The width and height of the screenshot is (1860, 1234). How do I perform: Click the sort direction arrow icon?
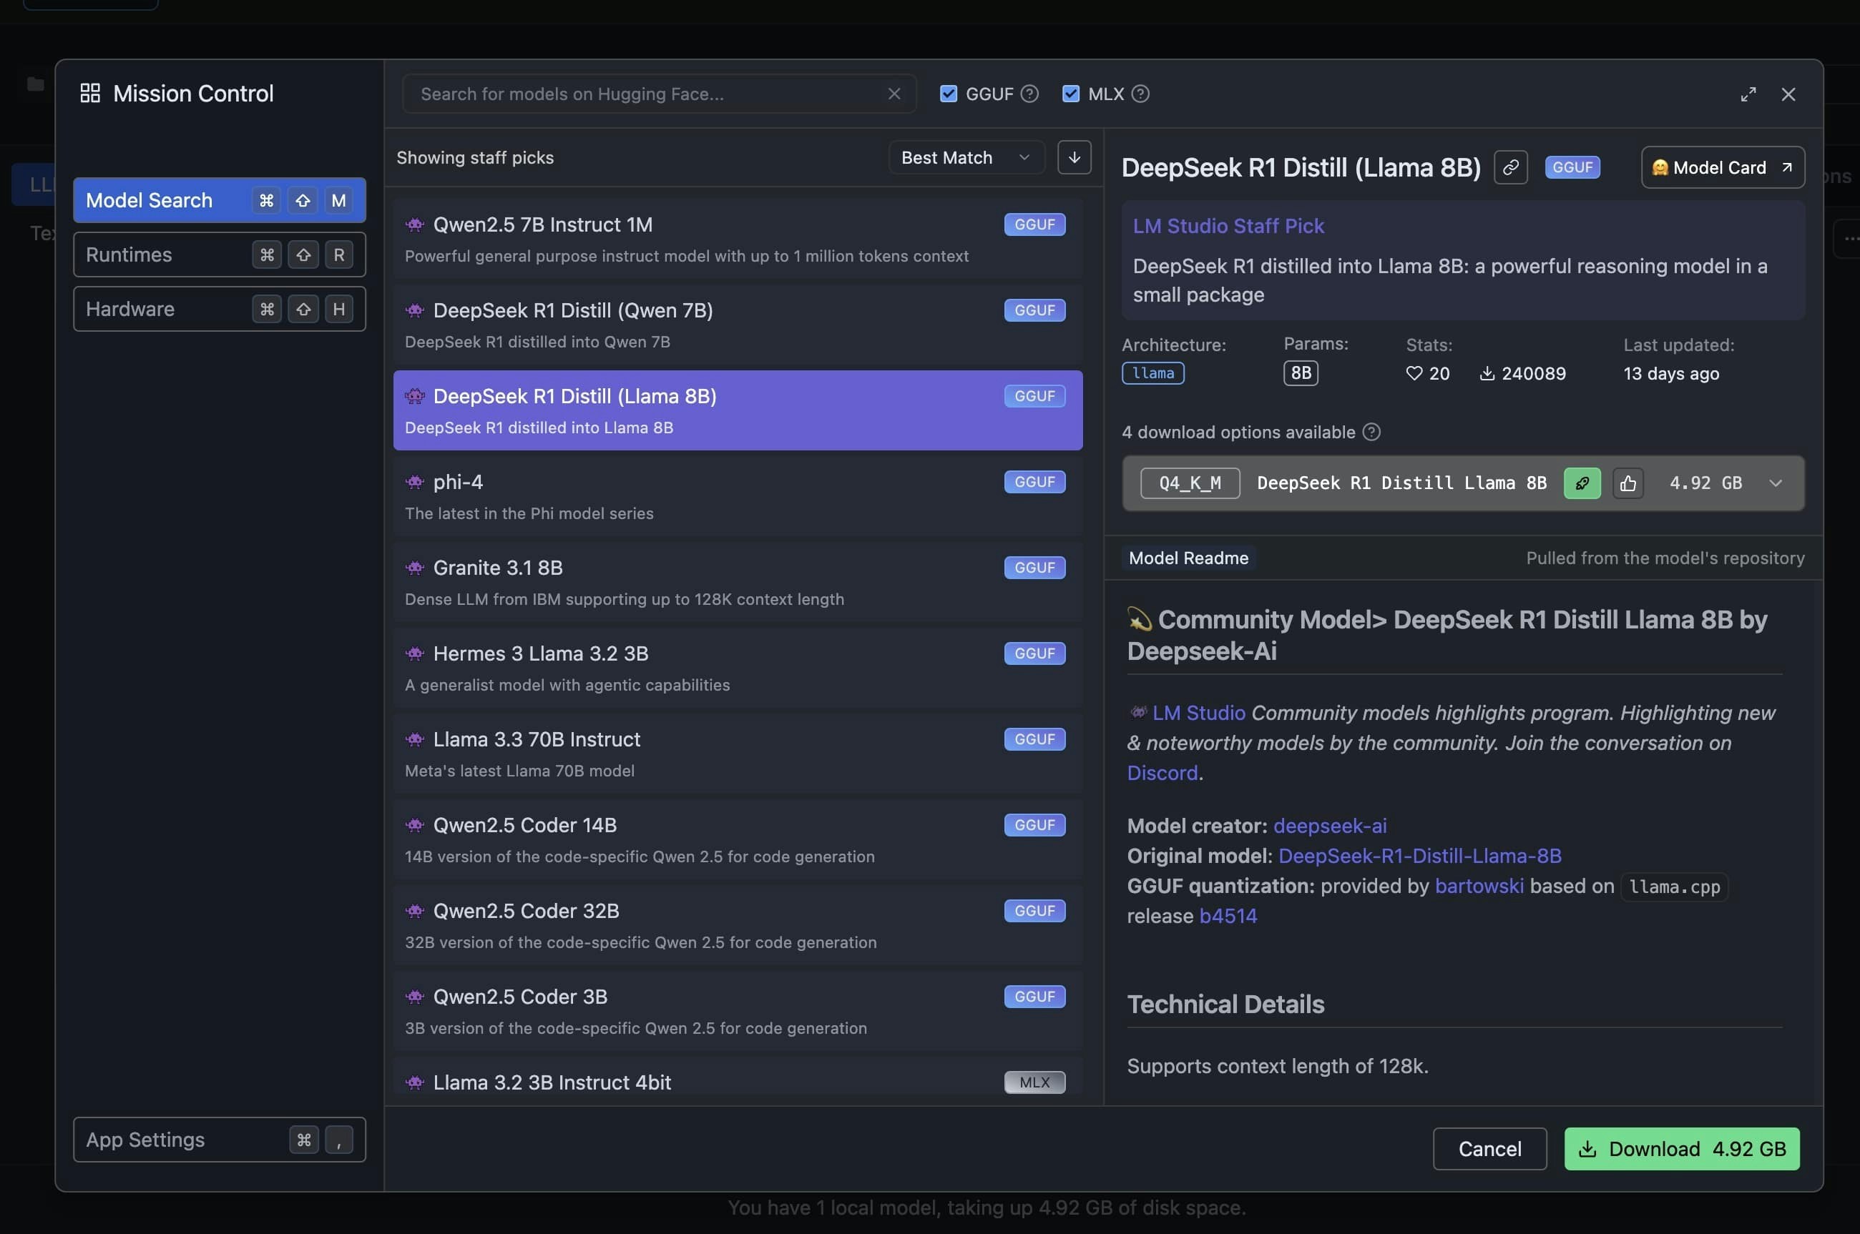click(x=1074, y=157)
